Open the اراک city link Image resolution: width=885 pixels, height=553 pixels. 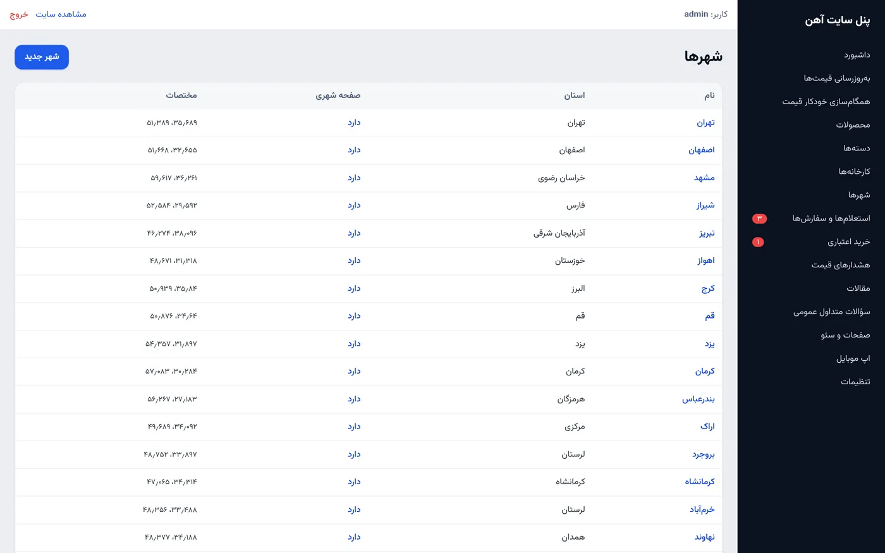(x=707, y=427)
